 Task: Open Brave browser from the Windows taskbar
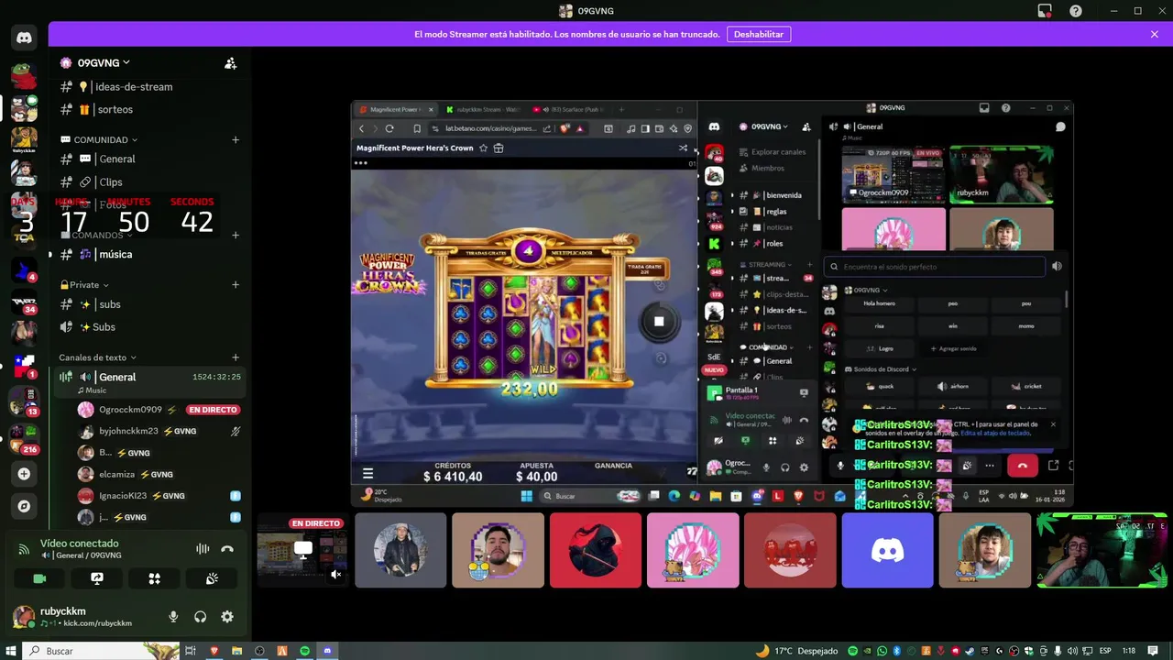(214, 651)
